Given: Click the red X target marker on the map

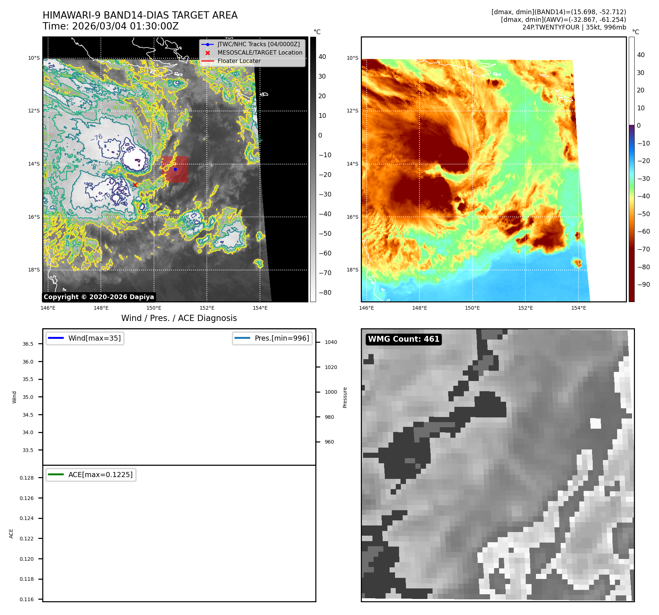Looking at the screenshot, I should tap(135, 185).
